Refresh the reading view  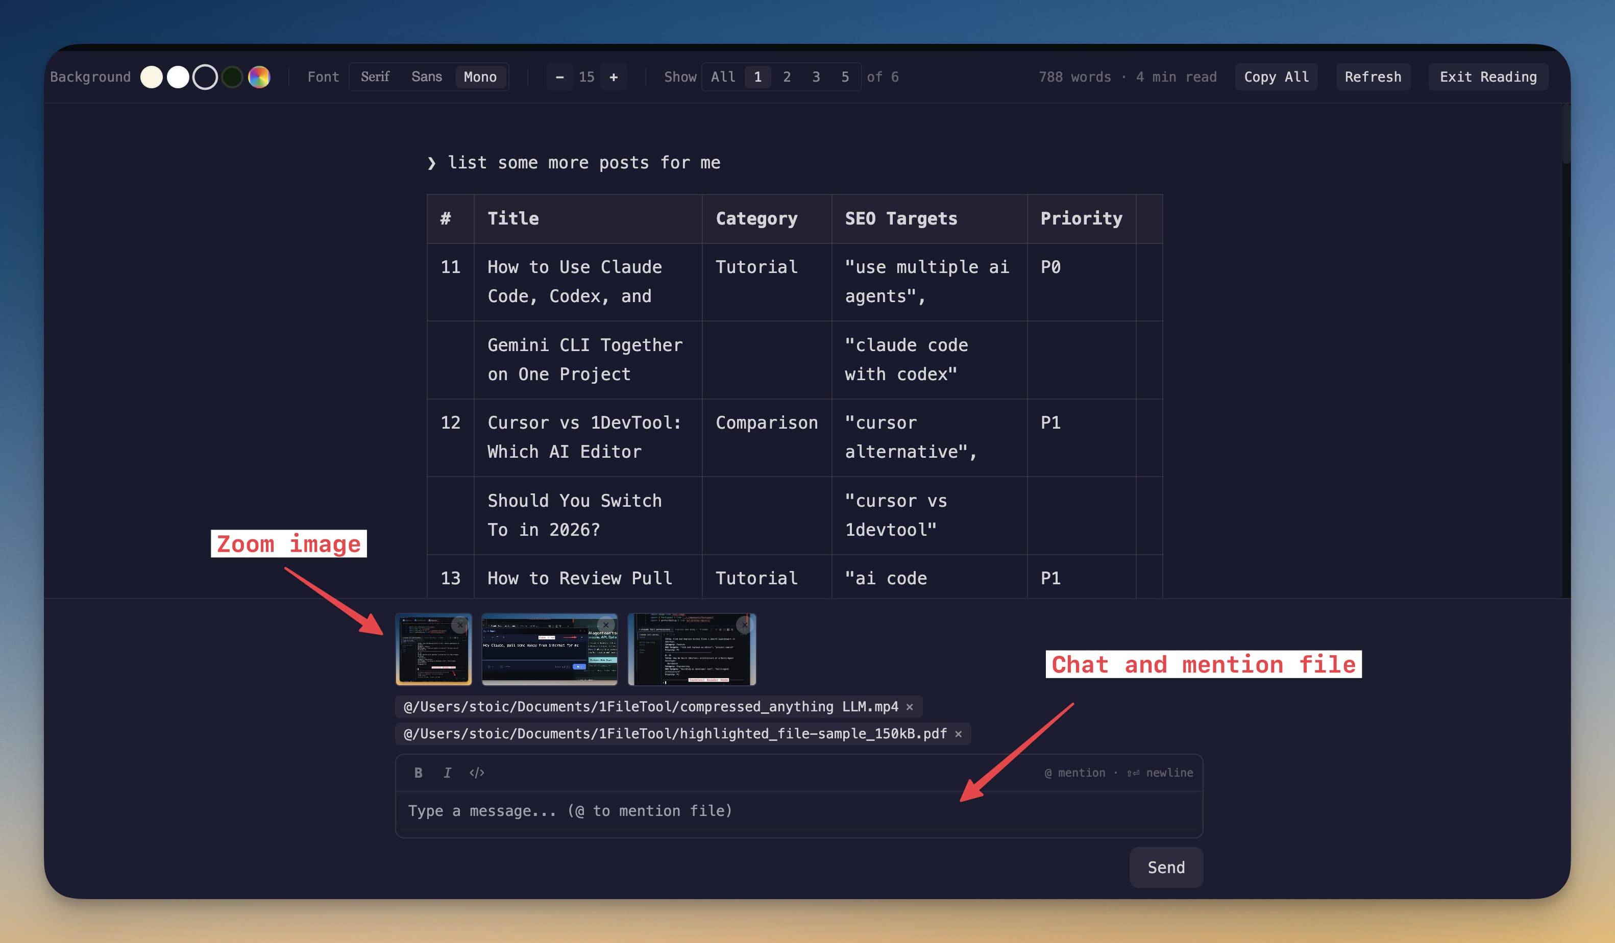(x=1373, y=76)
